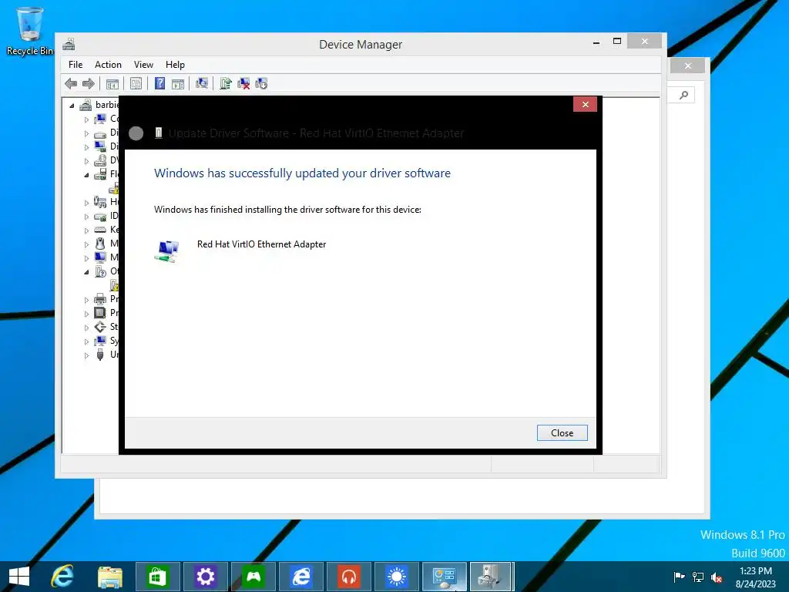Viewport: 789px width, 592px height.
Task: Open the purple PC Settings gear in taskbar
Action: [205, 577]
